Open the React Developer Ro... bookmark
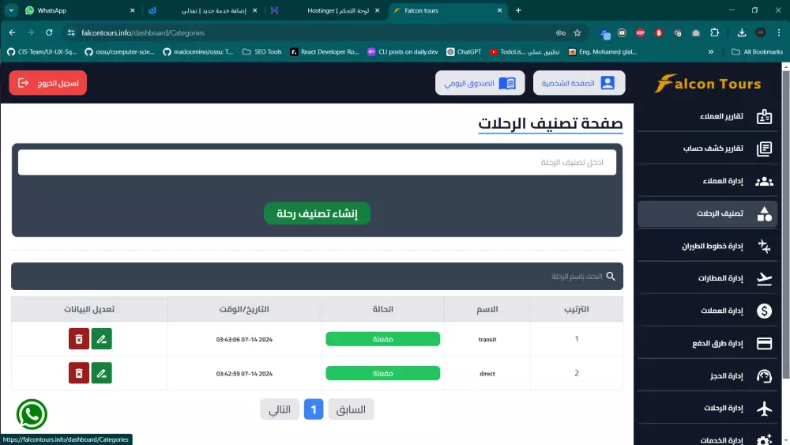This screenshot has width=790, height=445. coord(325,52)
